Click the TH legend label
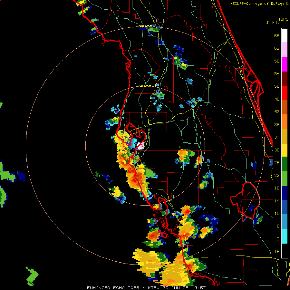The height and width of the screenshot is (290, 290). tap(277, 252)
